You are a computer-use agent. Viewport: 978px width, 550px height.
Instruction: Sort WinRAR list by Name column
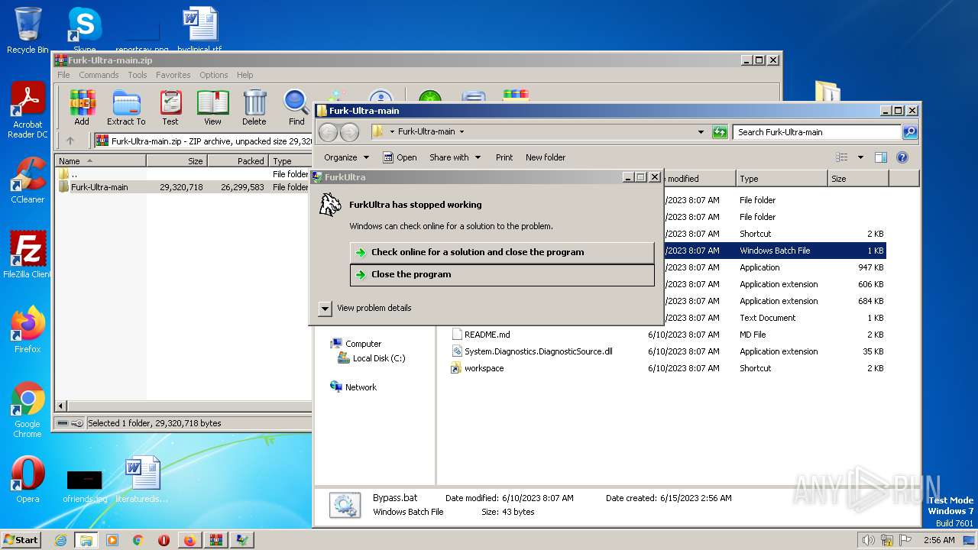(x=100, y=161)
